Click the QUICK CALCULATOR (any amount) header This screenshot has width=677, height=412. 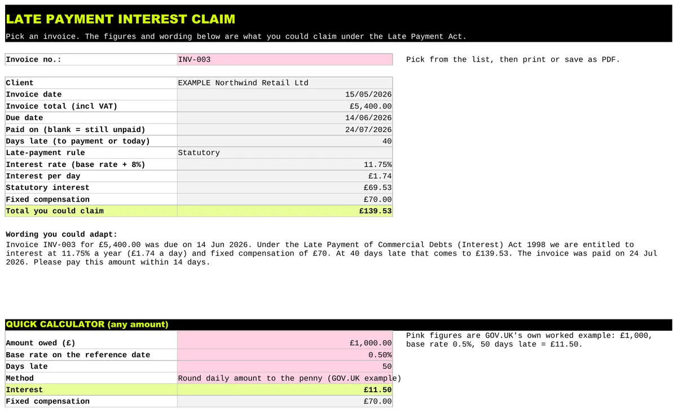(87, 325)
